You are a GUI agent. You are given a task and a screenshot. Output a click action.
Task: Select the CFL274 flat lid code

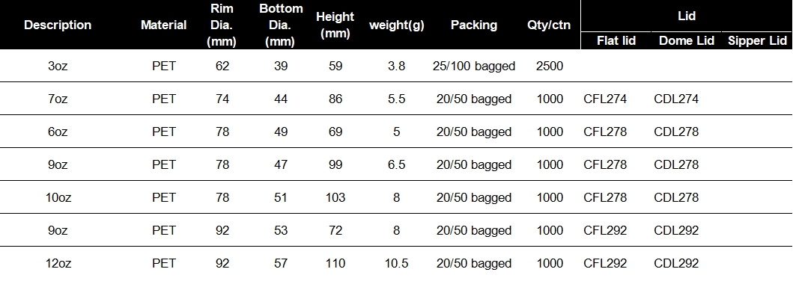coord(605,99)
